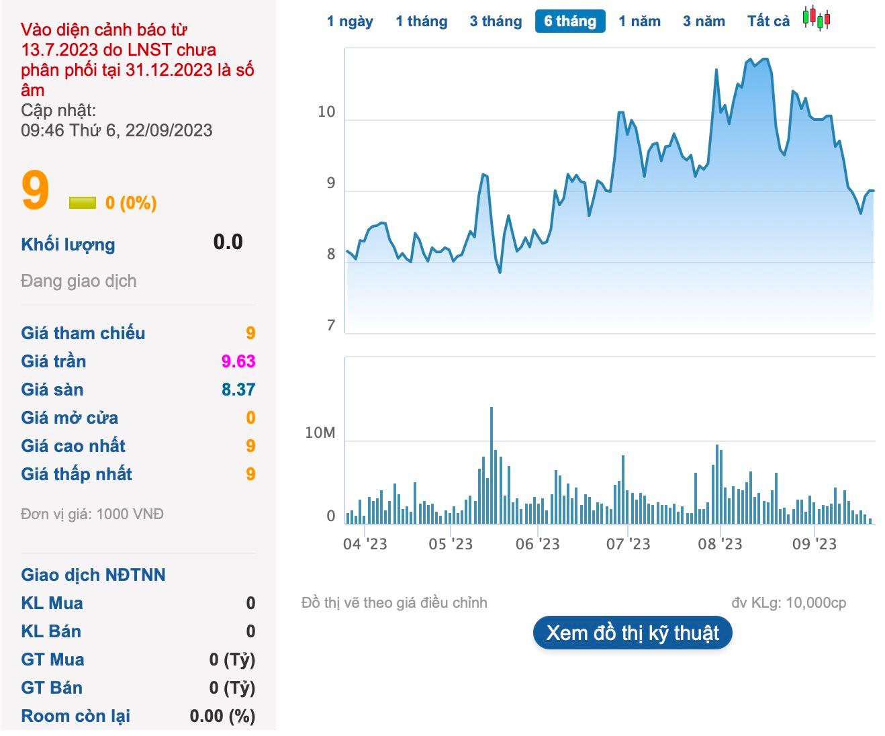The image size is (885, 736).
Task: Click the ceiling price value 9.63
Action: [238, 361]
